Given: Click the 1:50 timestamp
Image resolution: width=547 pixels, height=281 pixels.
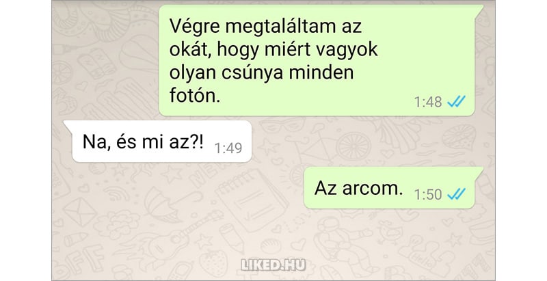Looking at the screenshot, I should tap(428, 194).
